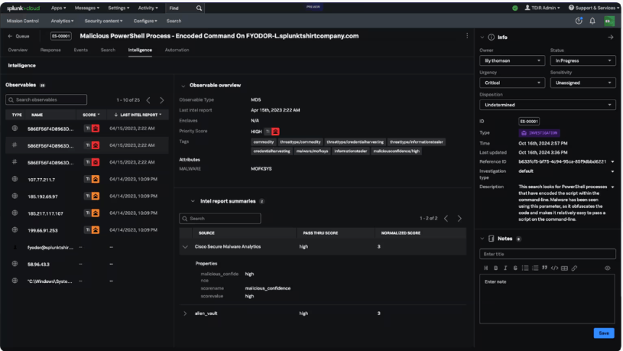
Task: Switch to the Response tab
Action: (x=50, y=50)
